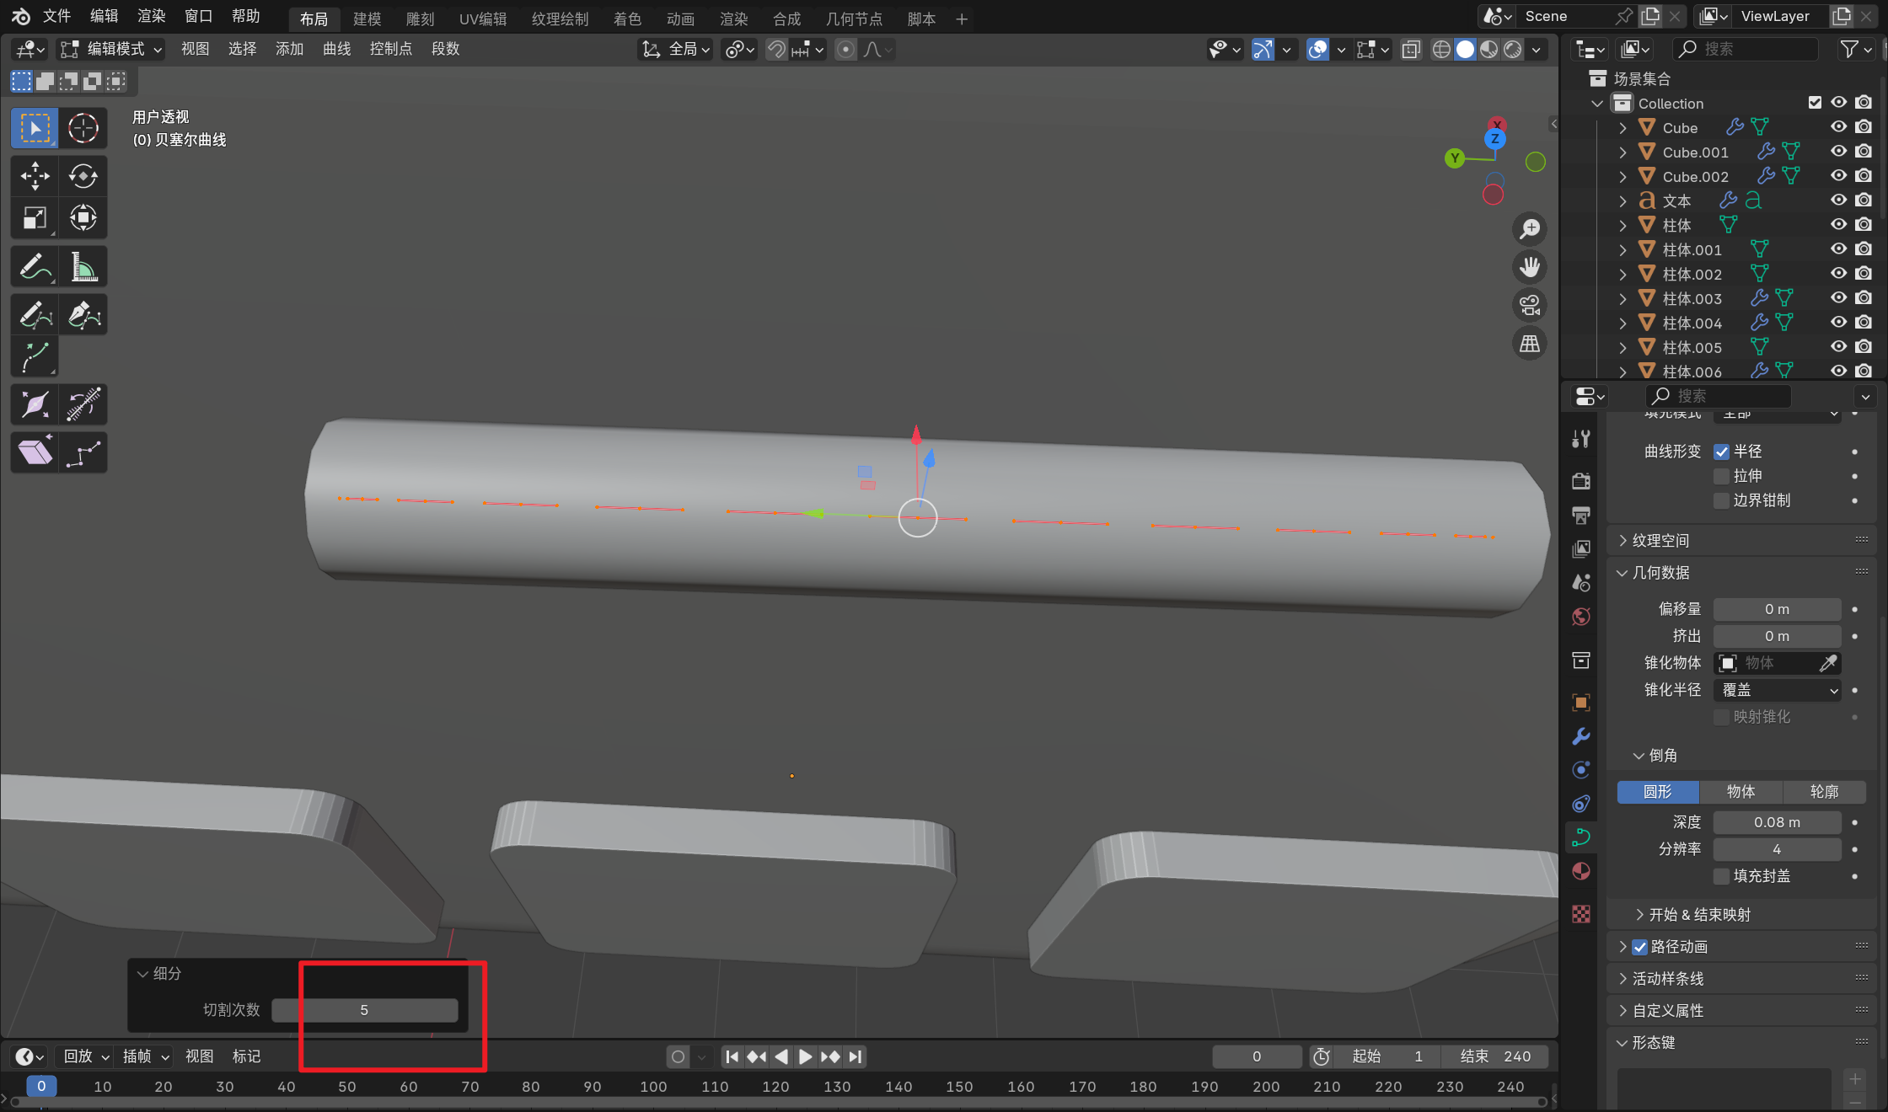
Task: Switch to the 建模 workspace tab
Action: click(x=367, y=19)
